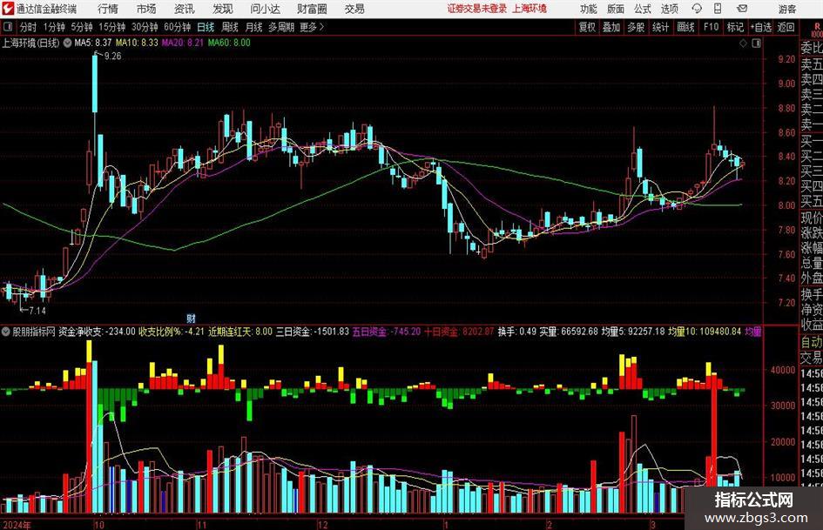
Task: Select the 日线 daily period tab
Action: [206, 27]
